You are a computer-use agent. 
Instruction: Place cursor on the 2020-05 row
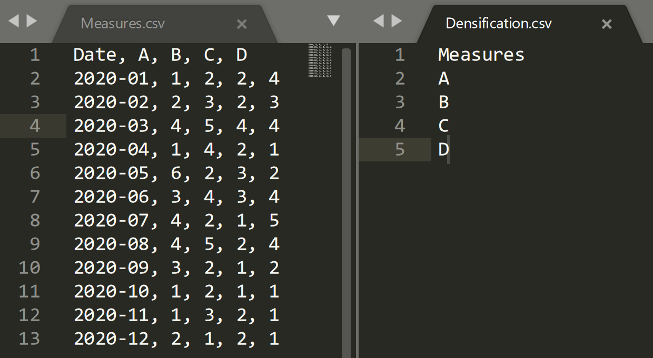(176, 173)
